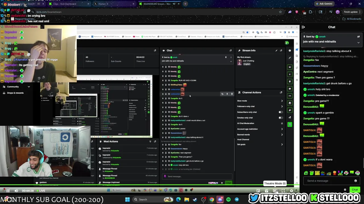
Task: Open chat settings gear
Action: (x=345, y=190)
